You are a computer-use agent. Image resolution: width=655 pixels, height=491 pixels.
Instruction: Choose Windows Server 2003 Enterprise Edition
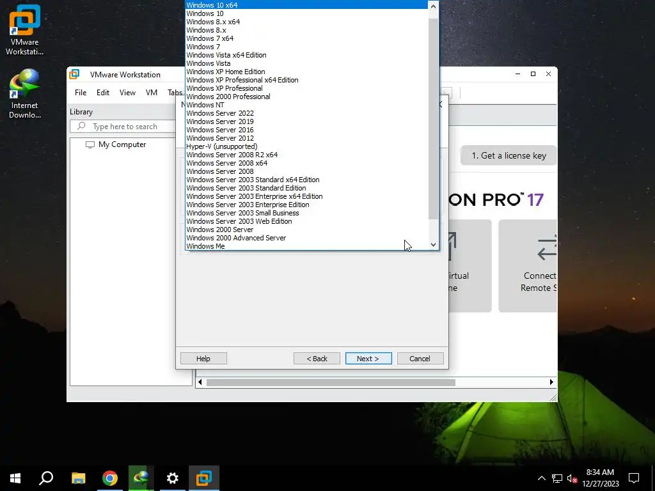tap(306, 205)
